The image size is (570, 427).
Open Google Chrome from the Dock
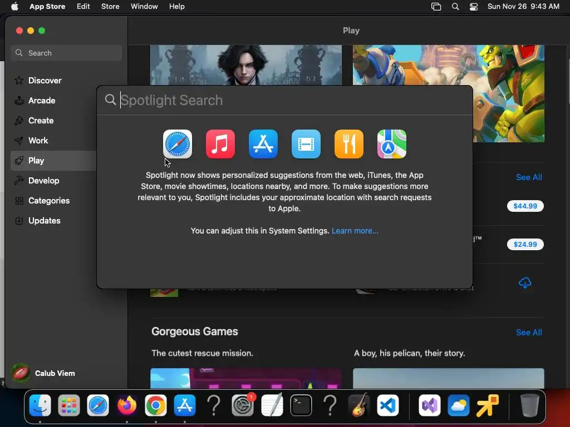[x=156, y=405]
